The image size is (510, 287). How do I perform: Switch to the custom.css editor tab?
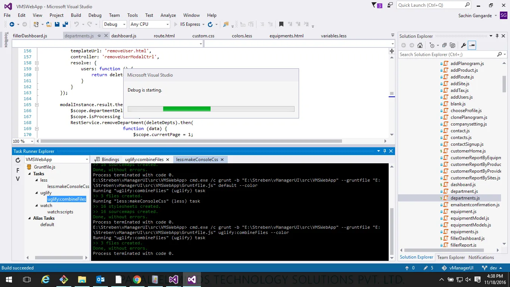(x=203, y=36)
